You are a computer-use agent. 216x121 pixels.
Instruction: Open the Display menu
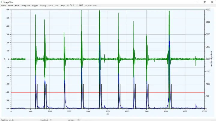click(x=43, y=5)
